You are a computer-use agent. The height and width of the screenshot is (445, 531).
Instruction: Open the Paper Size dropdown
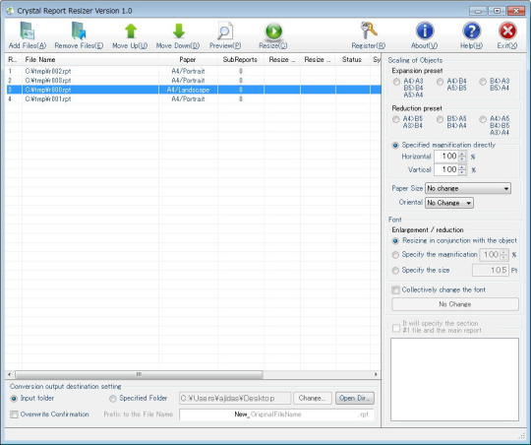[x=468, y=188]
